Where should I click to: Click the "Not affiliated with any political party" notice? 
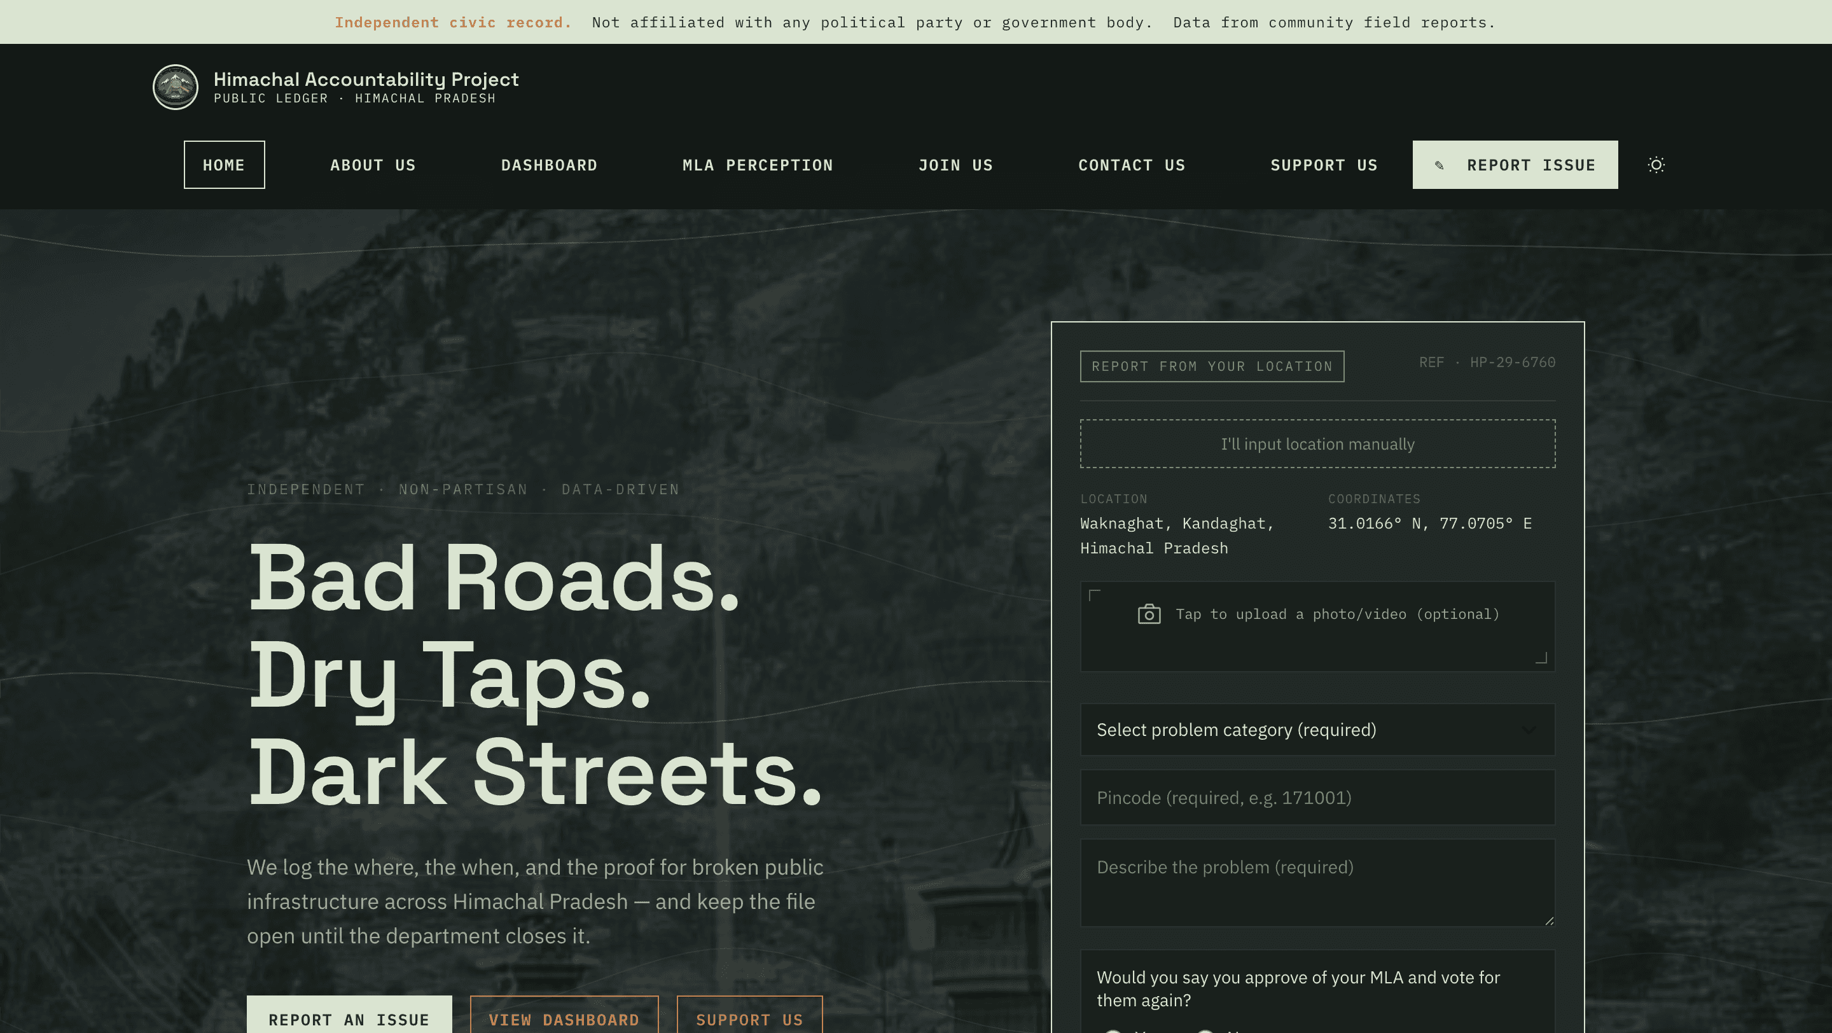pos(872,23)
